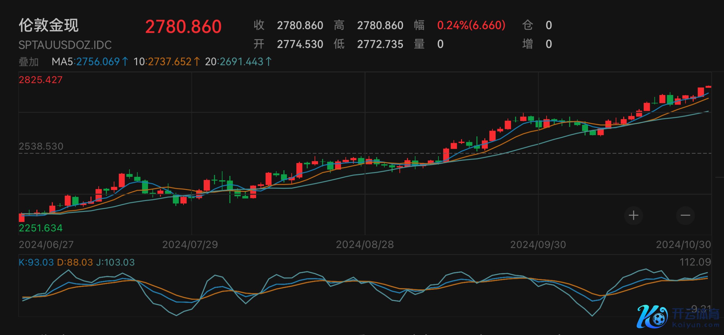
Task: Zoom out chart with minus button
Action: tap(685, 215)
